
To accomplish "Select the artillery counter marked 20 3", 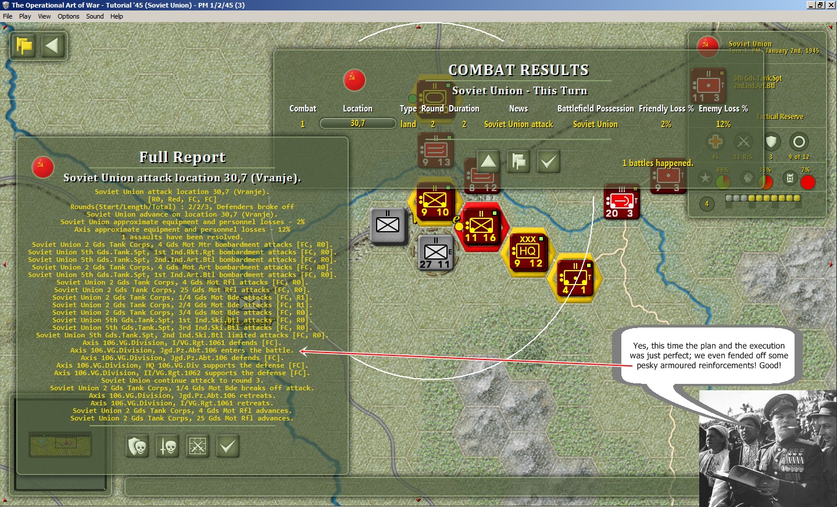I will tap(621, 202).
